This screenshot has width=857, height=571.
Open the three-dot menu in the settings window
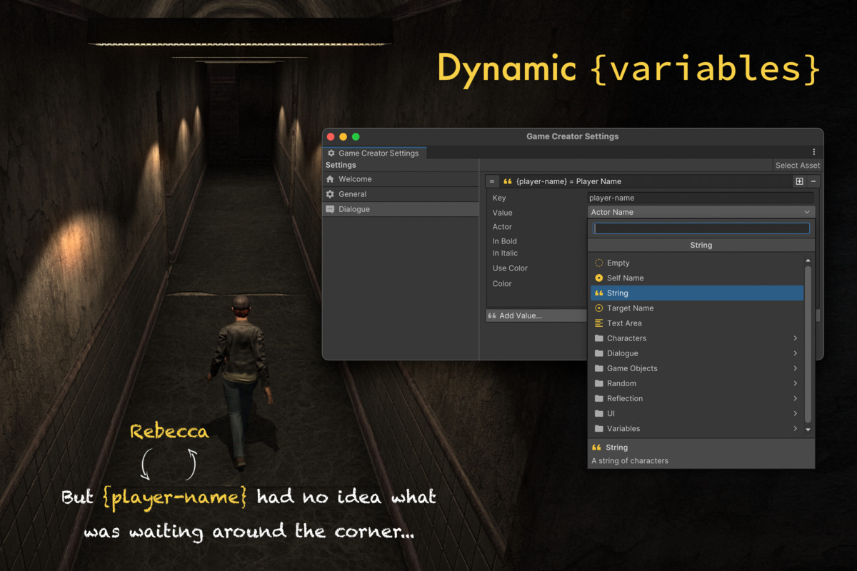(x=813, y=152)
